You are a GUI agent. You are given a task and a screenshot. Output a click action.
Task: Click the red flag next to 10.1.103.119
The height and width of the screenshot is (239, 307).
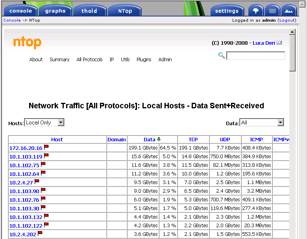click(46, 155)
